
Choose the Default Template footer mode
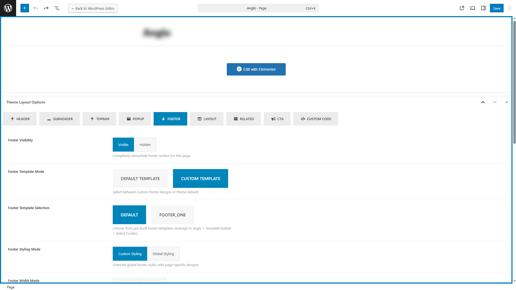140,178
